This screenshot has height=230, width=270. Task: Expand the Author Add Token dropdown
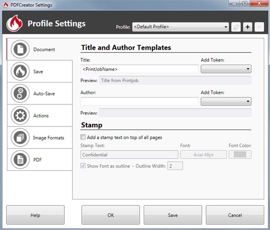point(226,102)
